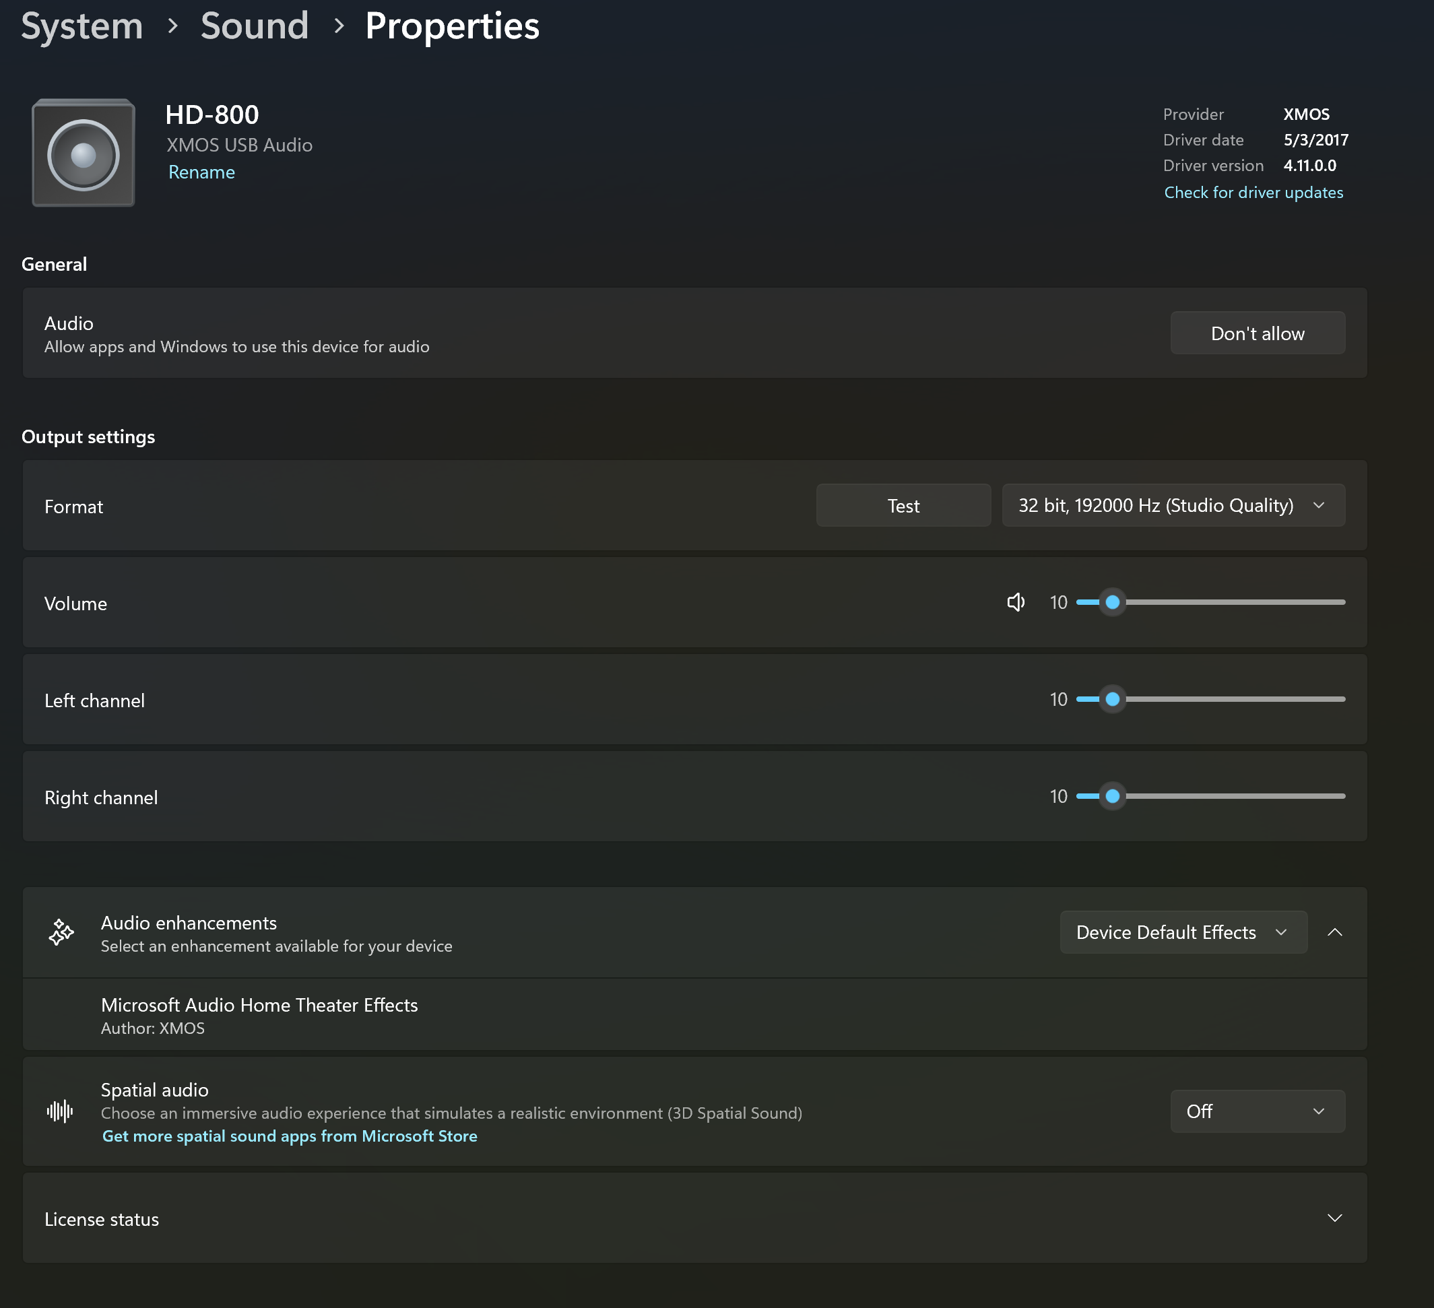Navigate to Sound breadcrumb

tap(255, 26)
